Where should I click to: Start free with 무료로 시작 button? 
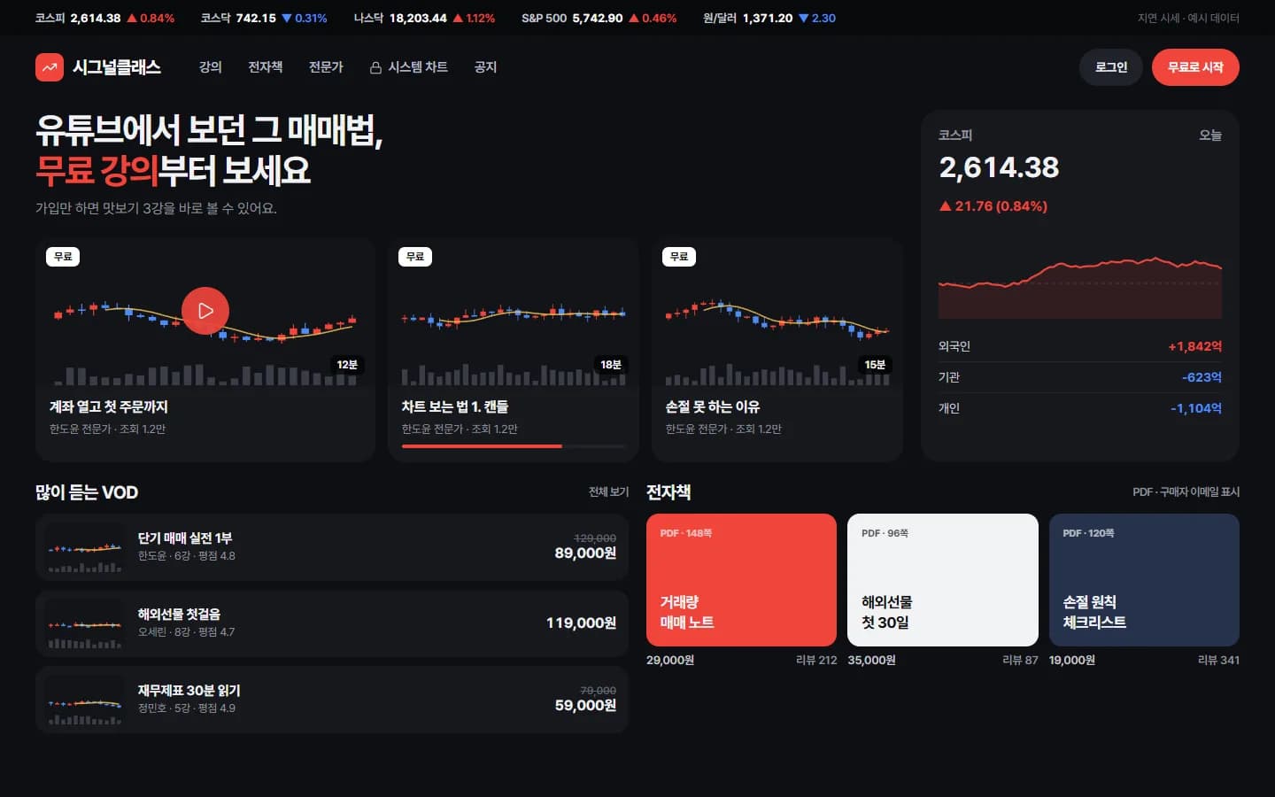click(x=1195, y=67)
